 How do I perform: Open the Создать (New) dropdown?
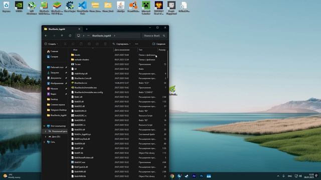[51, 44]
